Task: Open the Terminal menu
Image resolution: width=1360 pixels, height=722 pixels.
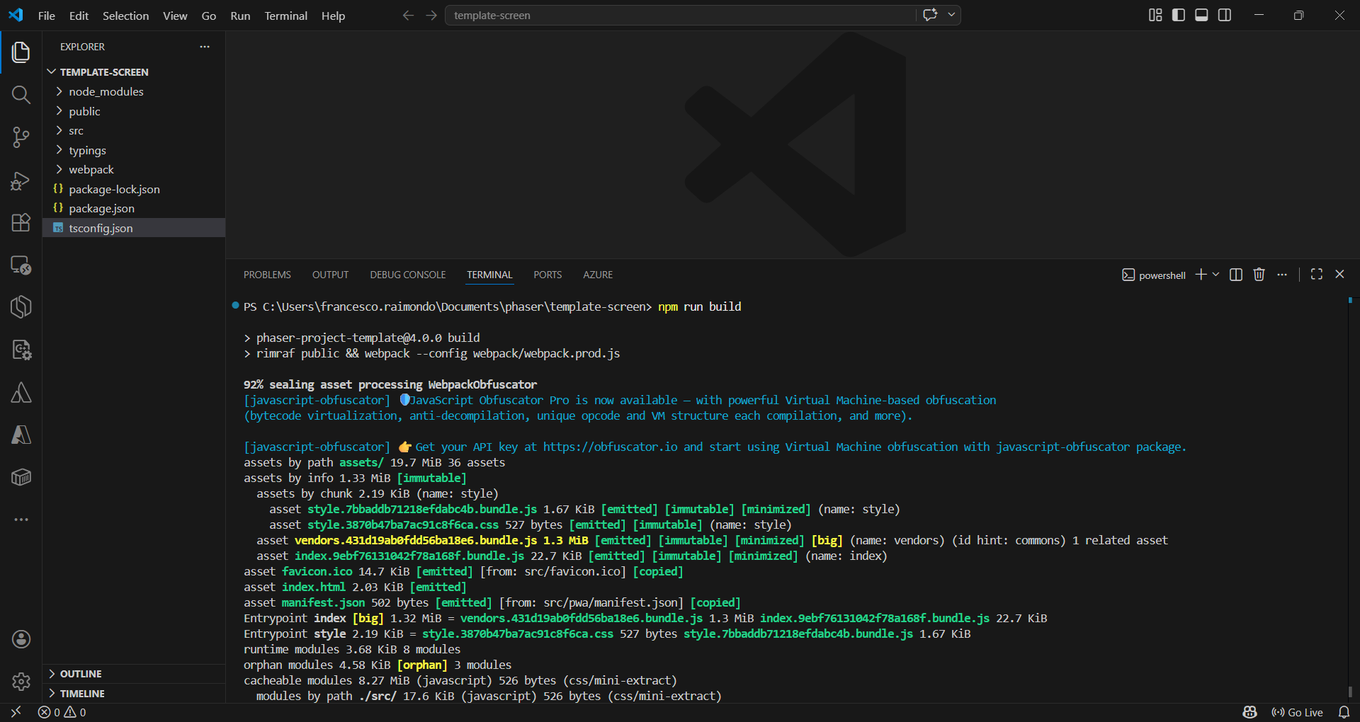Action: (x=286, y=16)
